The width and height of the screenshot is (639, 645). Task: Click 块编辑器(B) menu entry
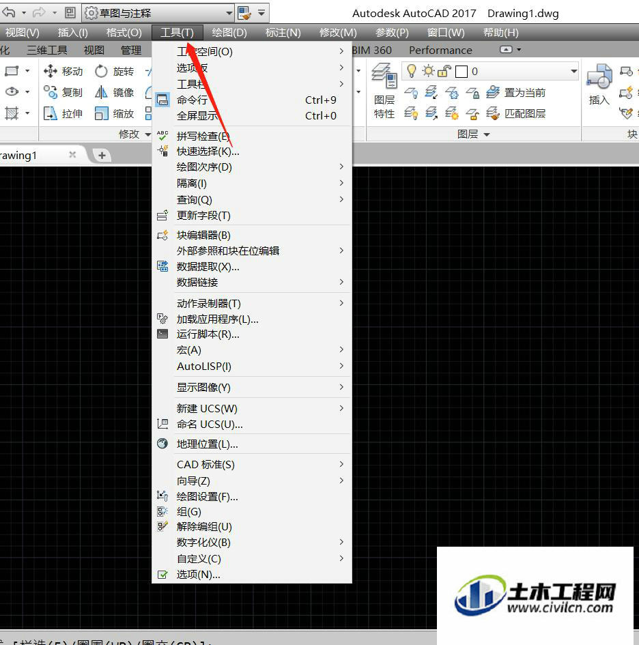coord(252,235)
